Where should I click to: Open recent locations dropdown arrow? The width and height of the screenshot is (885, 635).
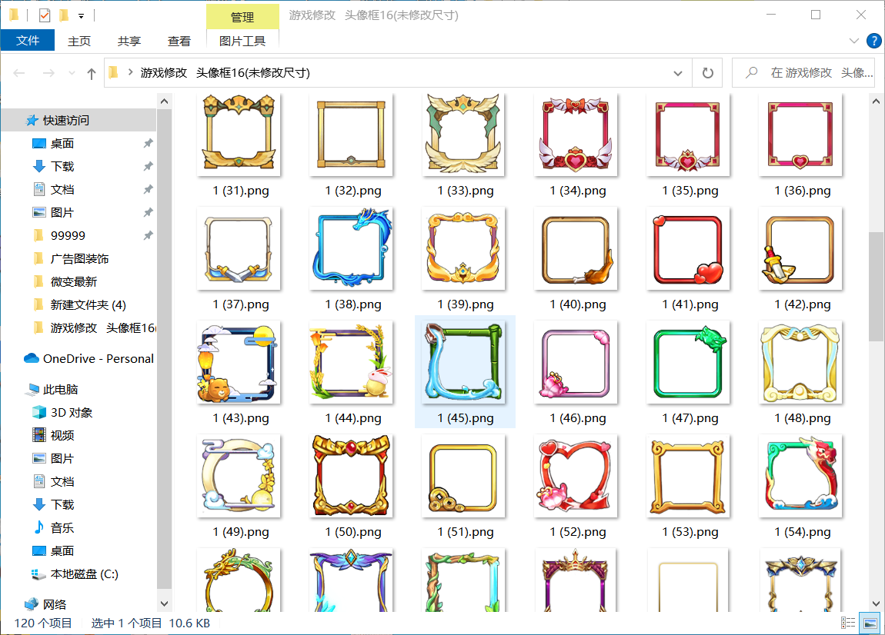(x=72, y=74)
